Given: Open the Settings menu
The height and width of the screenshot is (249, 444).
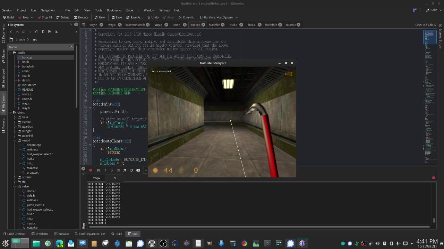Looking at the screenshot, I should point(164,10).
